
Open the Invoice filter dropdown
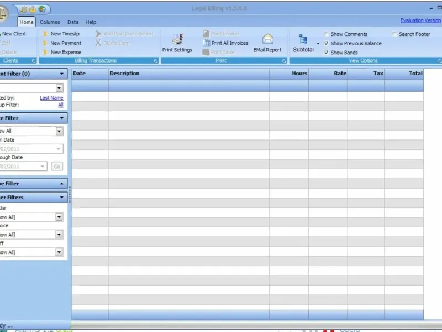pyautogui.click(x=59, y=235)
